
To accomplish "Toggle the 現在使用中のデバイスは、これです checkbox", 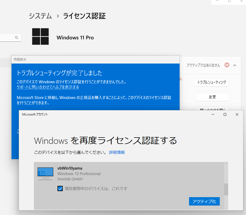I will coord(60,188).
